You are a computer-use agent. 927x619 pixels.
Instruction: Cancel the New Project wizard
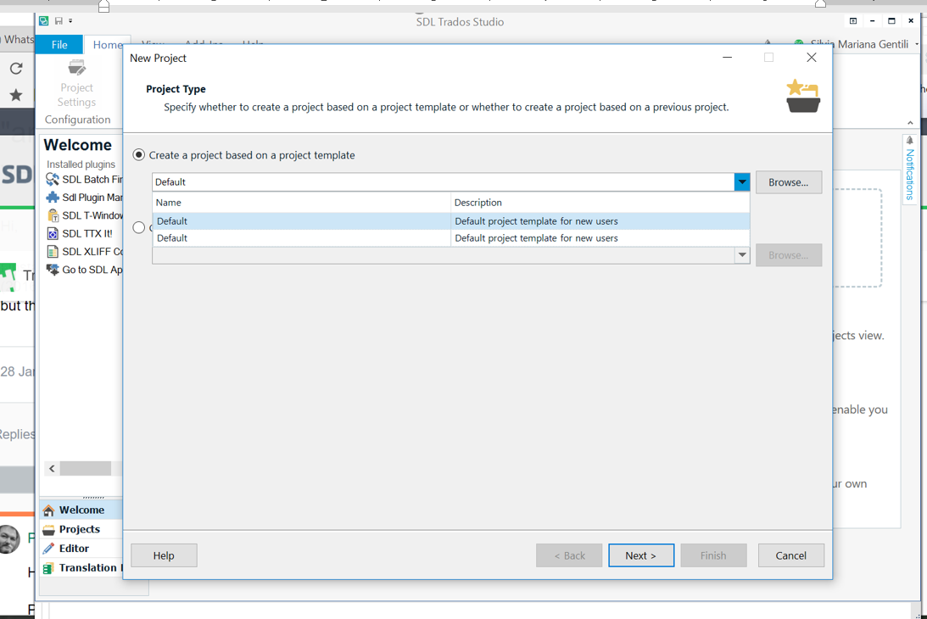point(791,555)
